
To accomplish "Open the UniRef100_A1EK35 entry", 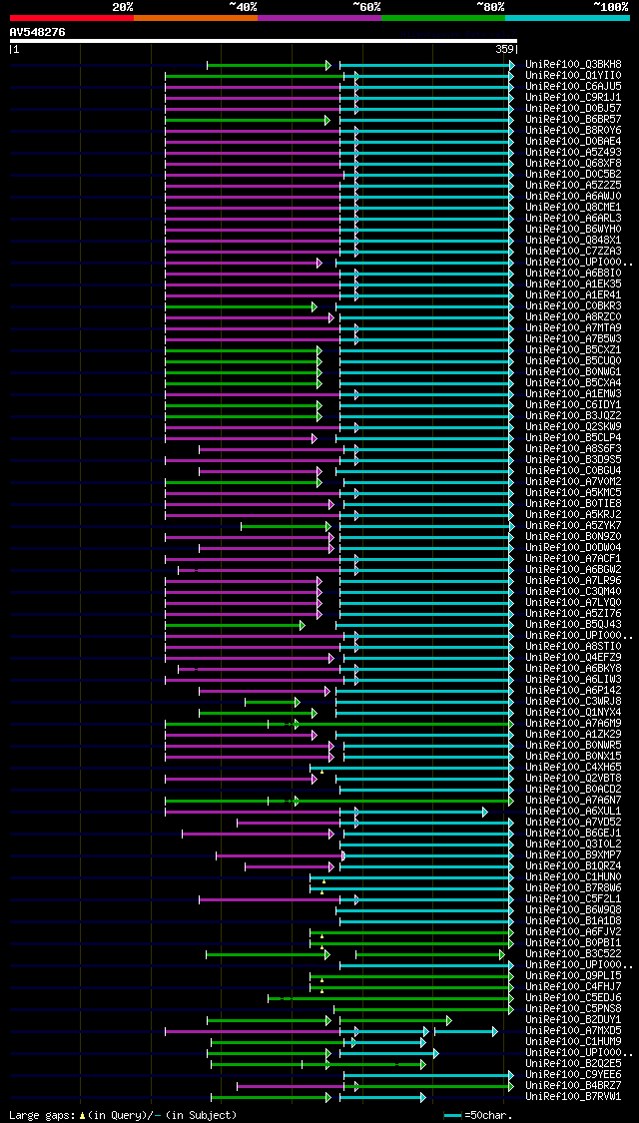I will pos(573,284).
